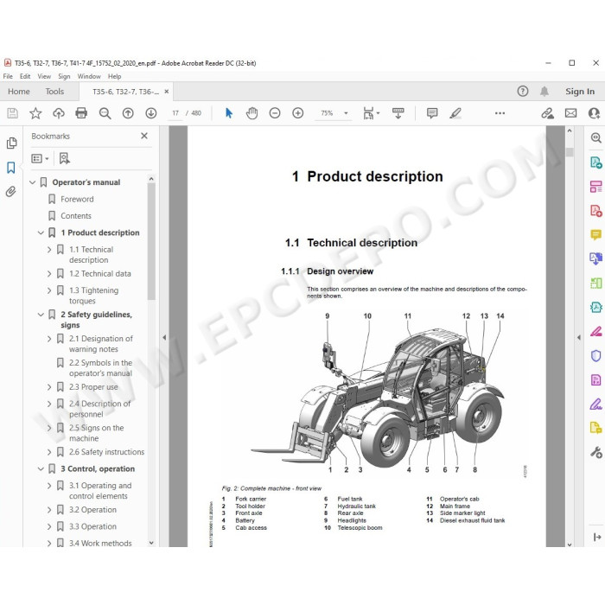Click find current bookmark icon
The image size is (605, 605).
65,158
